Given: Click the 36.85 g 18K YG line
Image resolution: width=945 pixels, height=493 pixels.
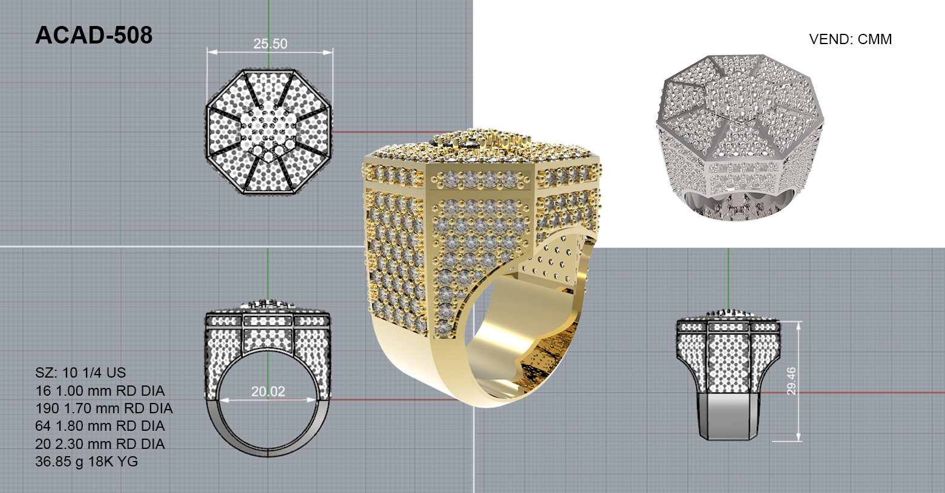Looking at the screenshot, I should tap(87, 462).
